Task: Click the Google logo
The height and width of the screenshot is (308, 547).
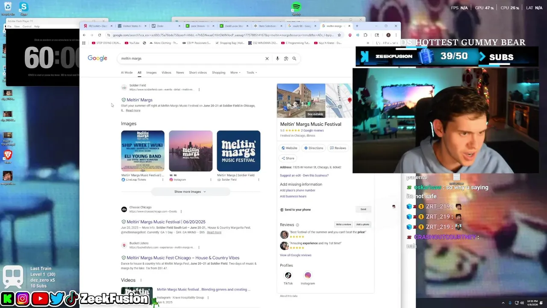Action: point(97,58)
